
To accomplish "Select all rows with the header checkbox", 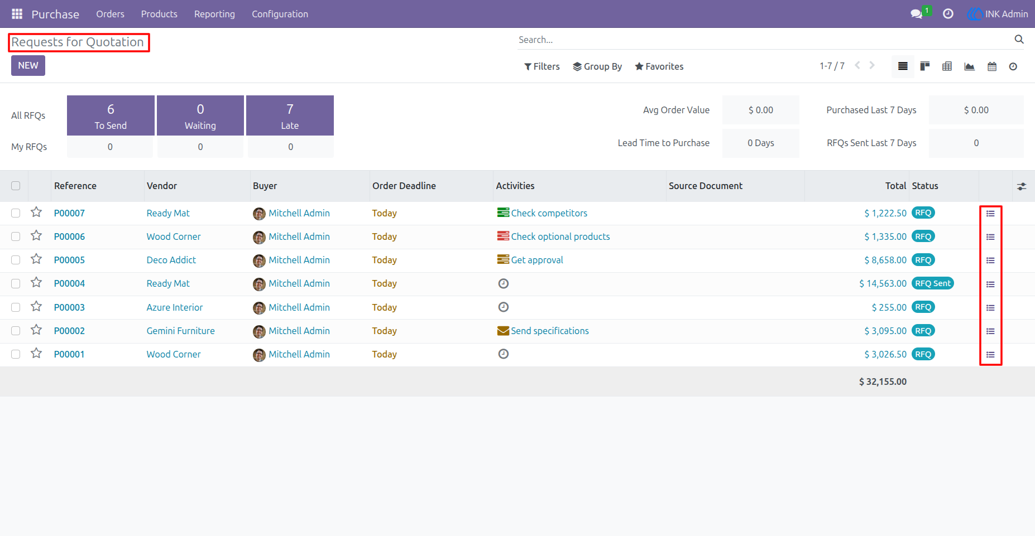I will coord(16,186).
